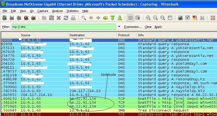Open the Help menu
Screen dimensions: 217x116
click(85, 11)
